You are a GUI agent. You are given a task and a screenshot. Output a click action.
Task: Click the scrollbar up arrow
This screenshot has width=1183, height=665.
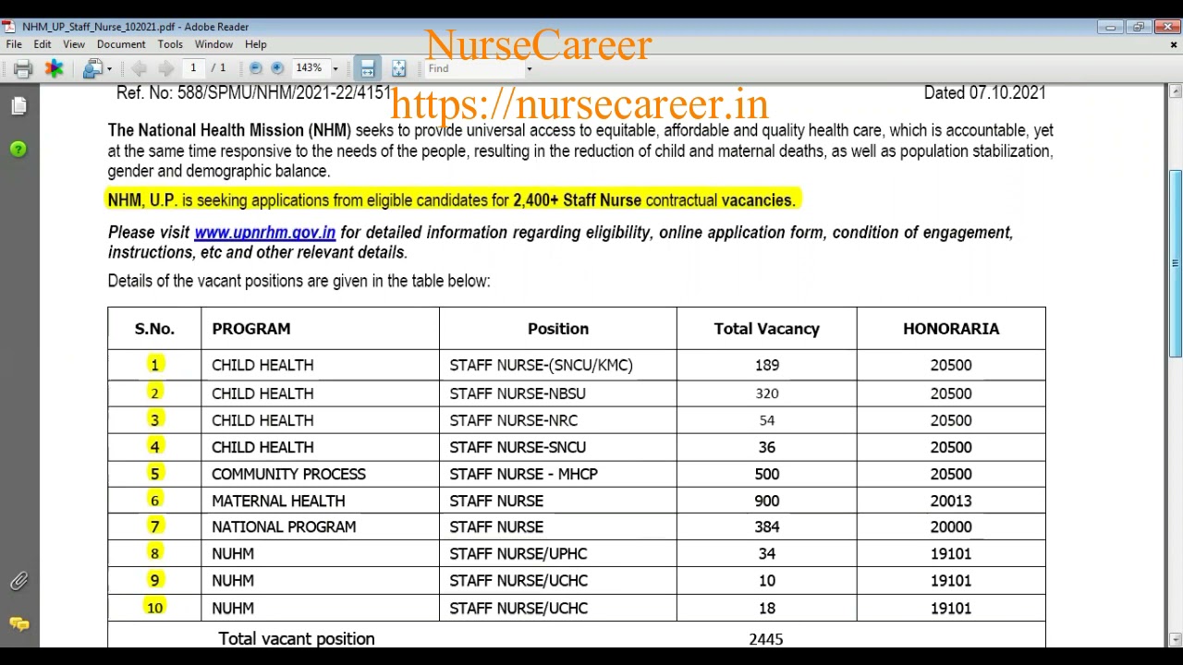(1175, 91)
